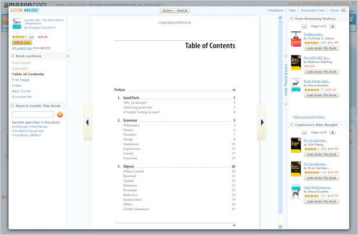Image resolution: width=358 pixels, height=235 pixels.
Task: Collapse Your Browsing History section
Action: 292,19
